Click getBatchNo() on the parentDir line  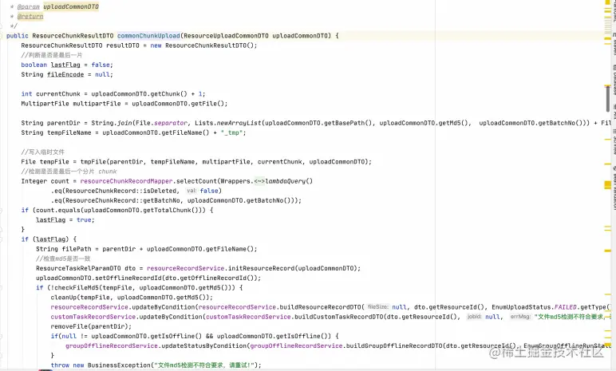click(x=563, y=123)
